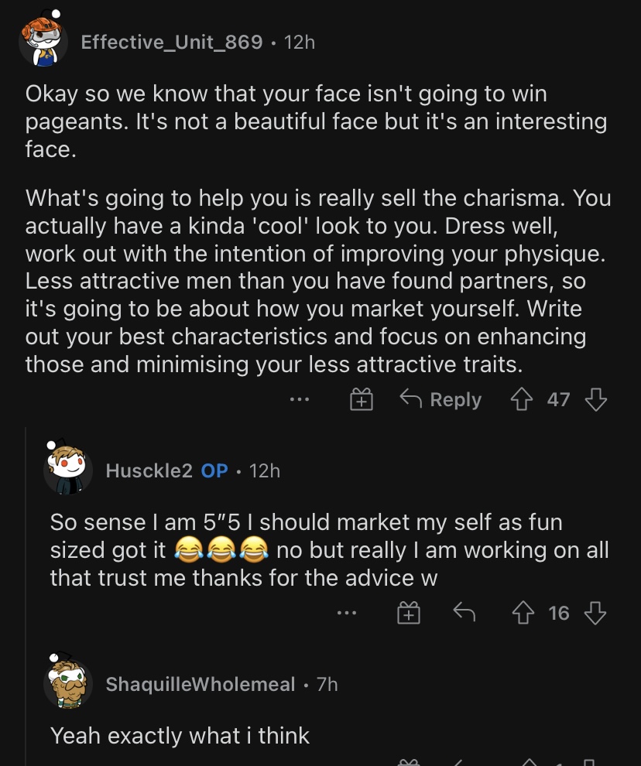Open three-dot menu on Husckle2's reply
The image size is (641, 766).
pos(347,613)
